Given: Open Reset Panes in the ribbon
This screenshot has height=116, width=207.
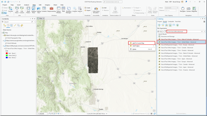Looking at the screenshot, I should click(28, 10).
